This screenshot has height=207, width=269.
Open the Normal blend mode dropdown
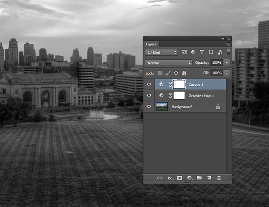tap(169, 63)
